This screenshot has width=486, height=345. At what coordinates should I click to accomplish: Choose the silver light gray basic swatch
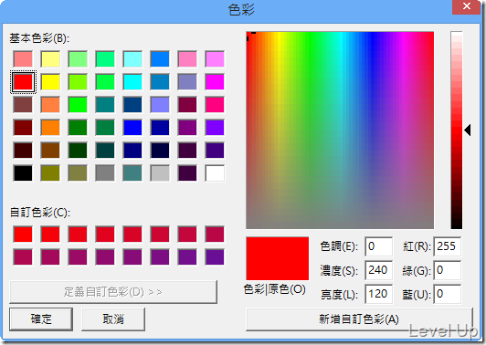tap(160, 173)
